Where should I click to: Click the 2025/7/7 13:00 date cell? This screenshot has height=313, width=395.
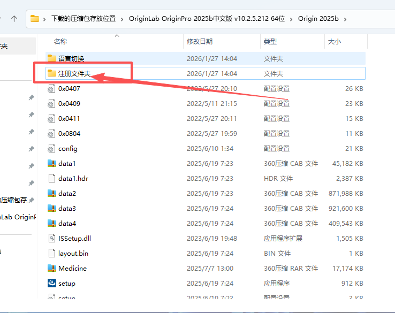(x=210, y=269)
